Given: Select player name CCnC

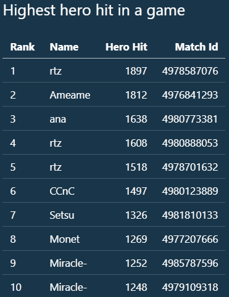Looking at the screenshot, I should point(62,191).
